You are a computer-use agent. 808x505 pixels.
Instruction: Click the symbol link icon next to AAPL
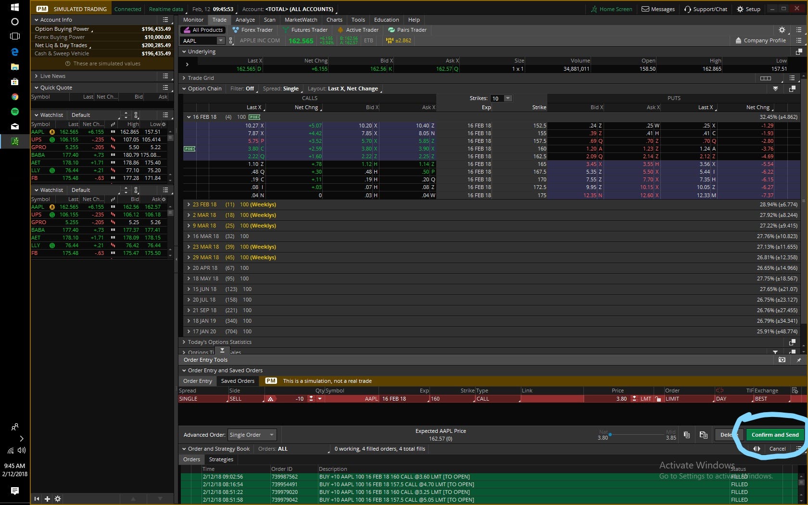(x=231, y=41)
